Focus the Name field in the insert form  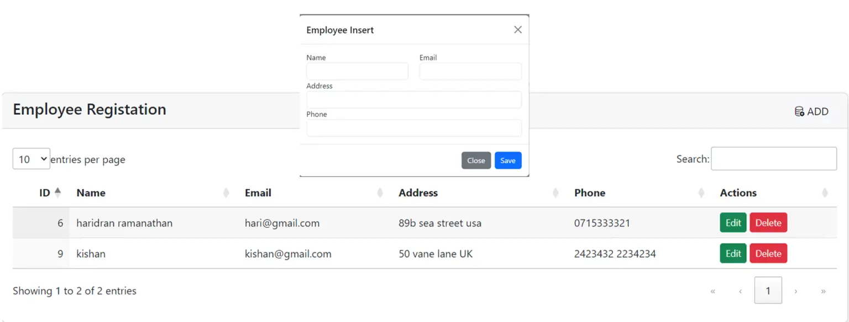357,71
